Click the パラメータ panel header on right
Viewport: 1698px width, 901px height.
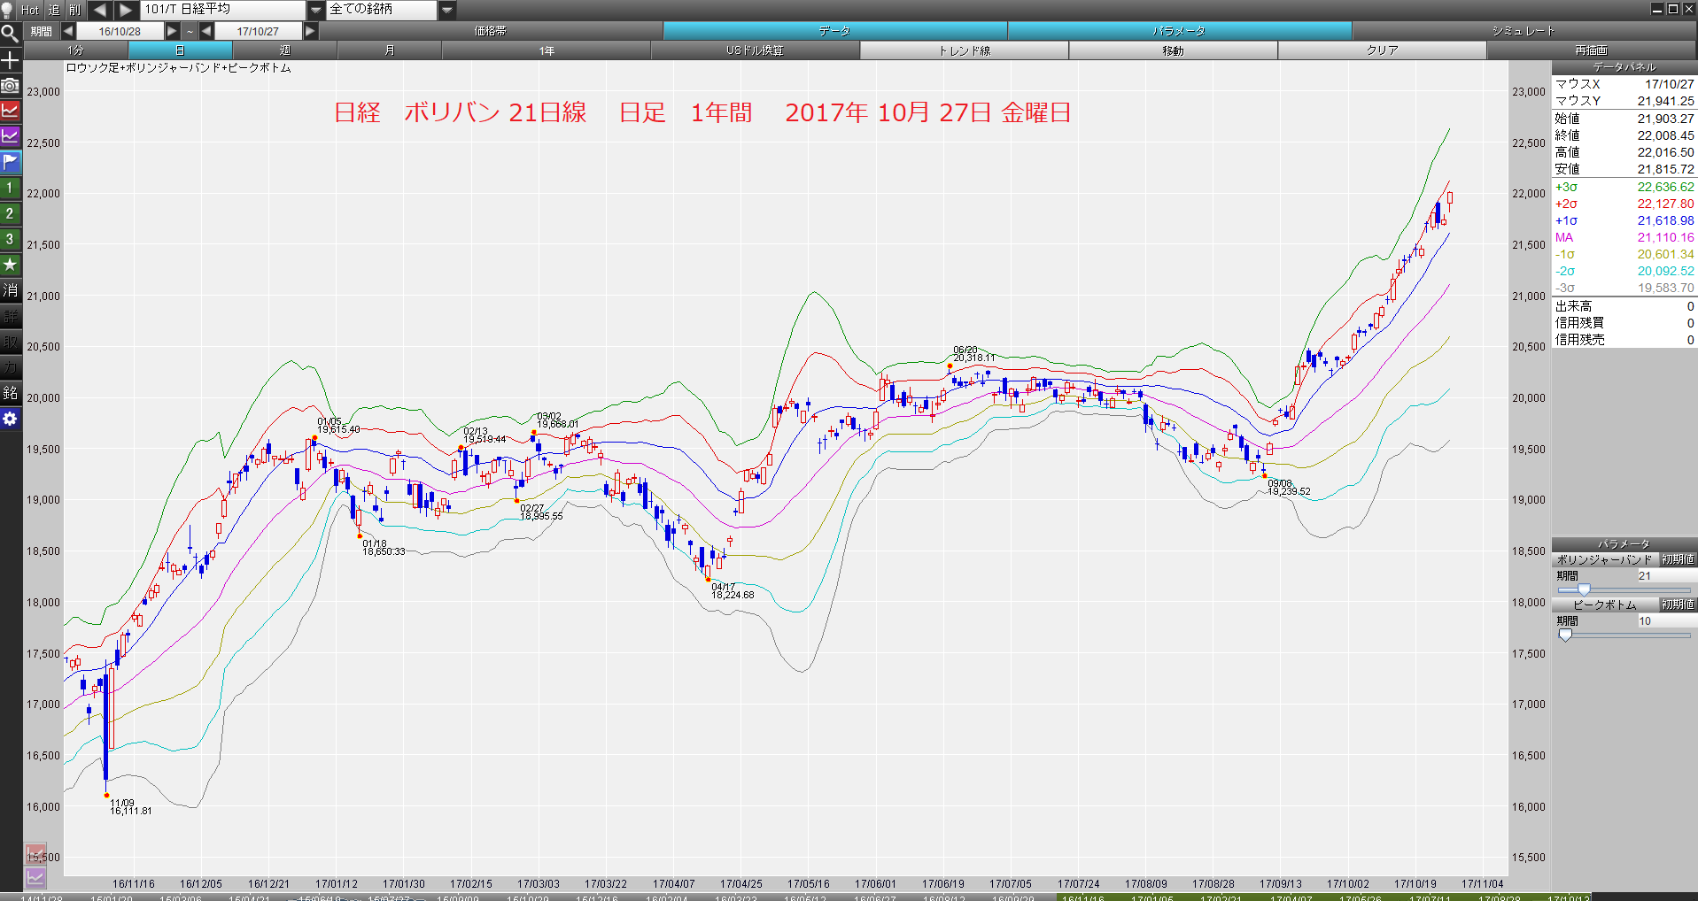1624,543
